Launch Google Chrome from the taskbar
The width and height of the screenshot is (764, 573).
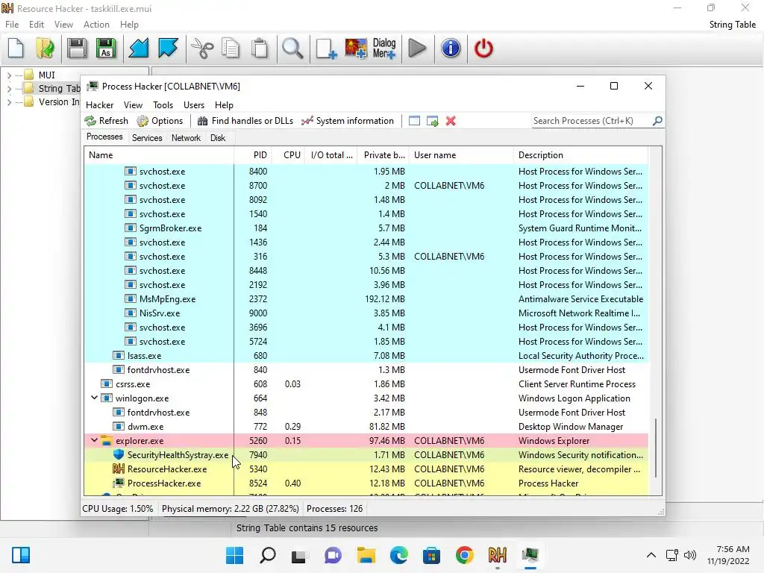(x=464, y=555)
